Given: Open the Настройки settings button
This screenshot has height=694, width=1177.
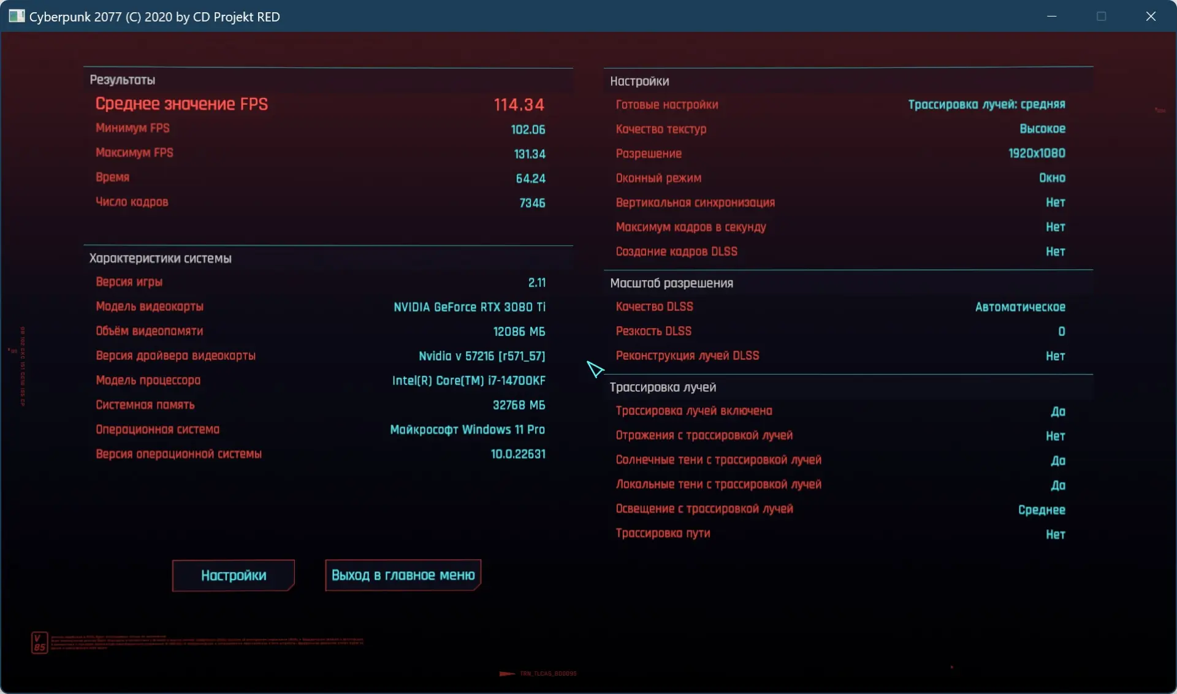Looking at the screenshot, I should point(233,575).
